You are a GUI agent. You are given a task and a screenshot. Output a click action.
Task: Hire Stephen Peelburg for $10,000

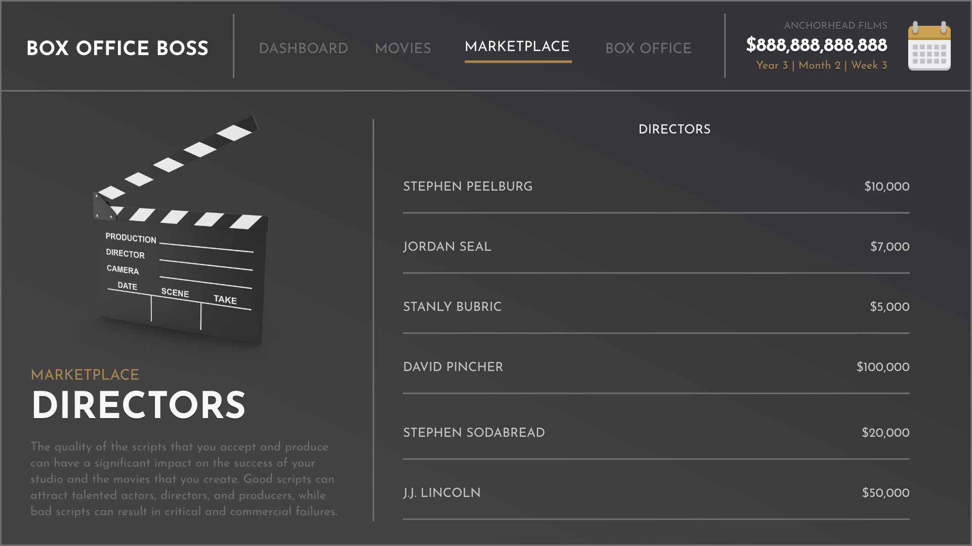467,186
